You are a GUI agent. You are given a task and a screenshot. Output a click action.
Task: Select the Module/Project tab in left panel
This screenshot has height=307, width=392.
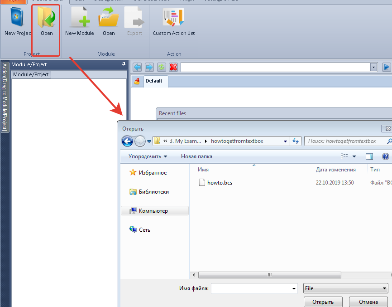pos(31,74)
